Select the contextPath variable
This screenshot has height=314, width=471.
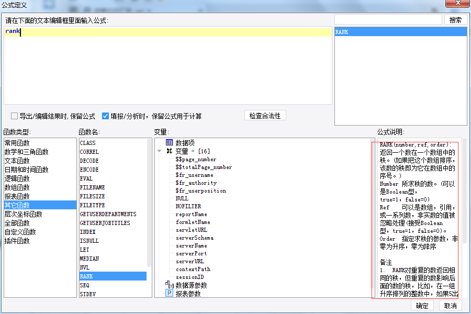tap(193, 269)
